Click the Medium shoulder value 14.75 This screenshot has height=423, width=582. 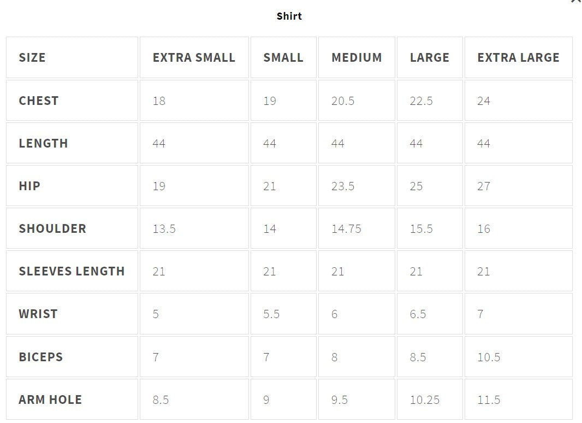click(x=346, y=228)
